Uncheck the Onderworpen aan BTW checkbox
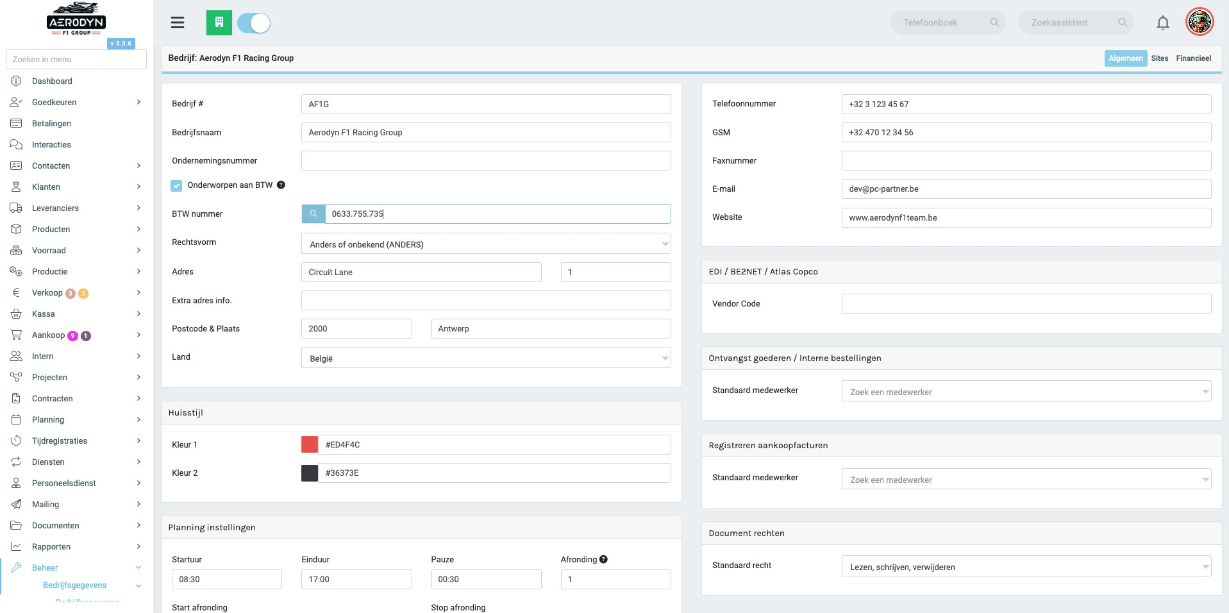 coord(176,185)
